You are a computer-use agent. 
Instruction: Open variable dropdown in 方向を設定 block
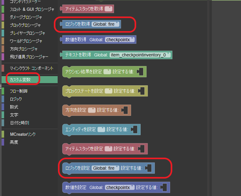pyautogui.click(x=92, y=110)
